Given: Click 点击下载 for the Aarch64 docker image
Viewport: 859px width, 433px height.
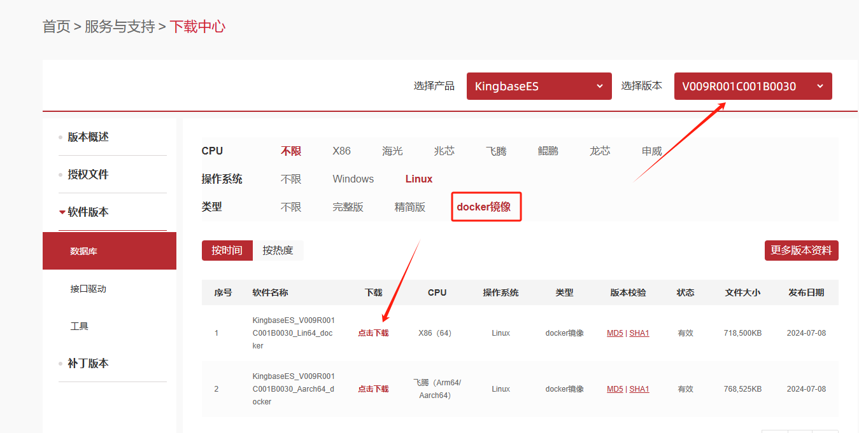Looking at the screenshot, I should [x=373, y=389].
